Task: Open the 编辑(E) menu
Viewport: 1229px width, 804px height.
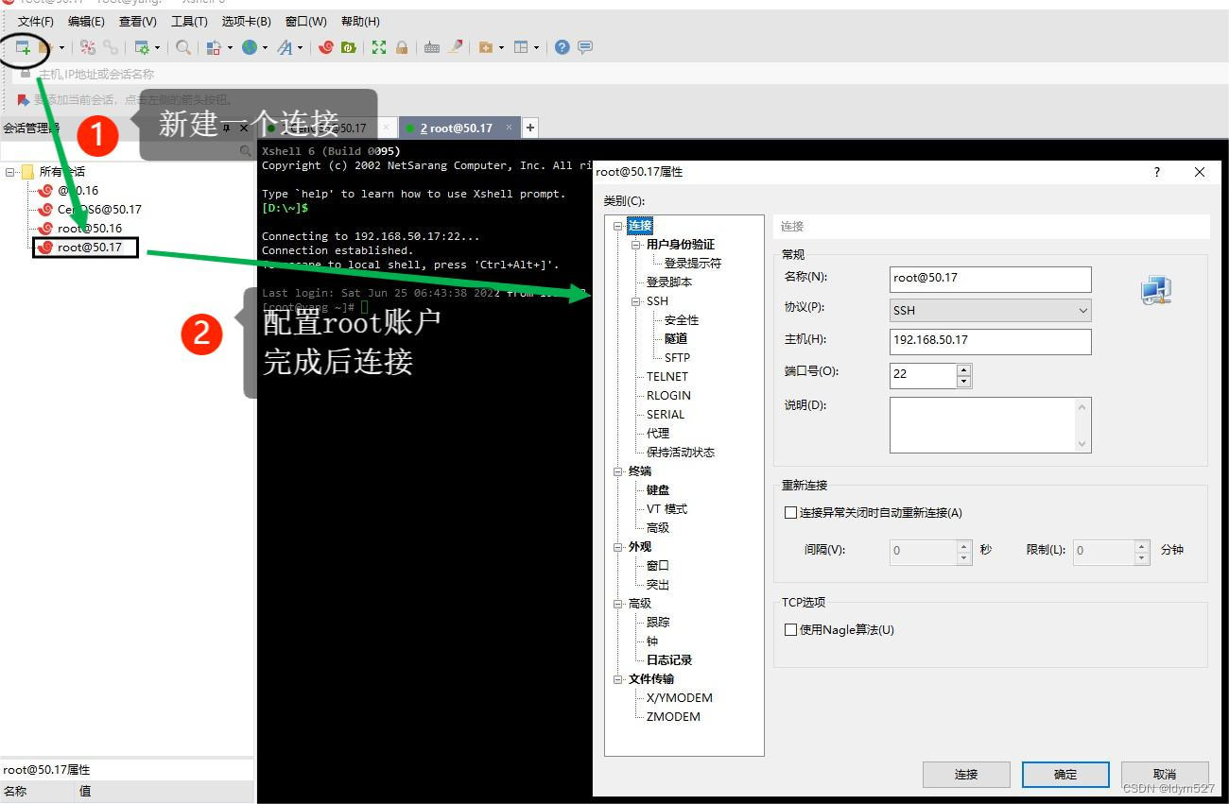Action: [x=86, y=21]
